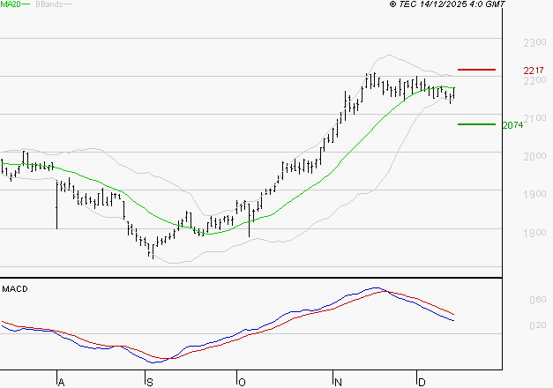This screenshot has width=553, height=388.
Task: Click the TEC 14/12/2025 copyright text
Action: (x=447, y=4)
